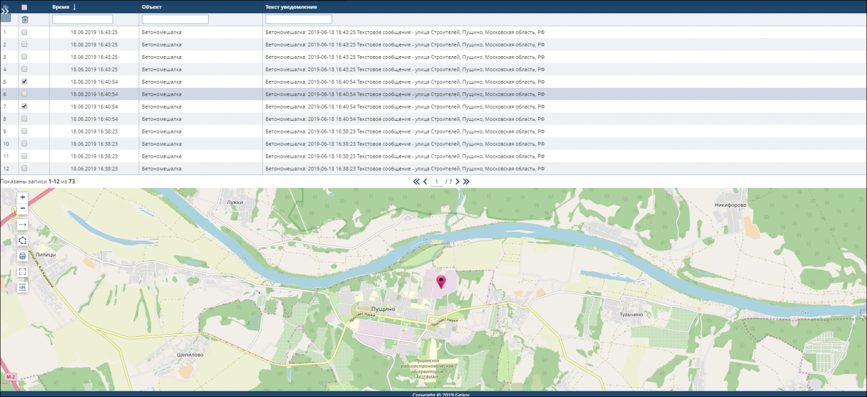
Task: Sort by Текст уведомления column header
Action: click(291, 7)
